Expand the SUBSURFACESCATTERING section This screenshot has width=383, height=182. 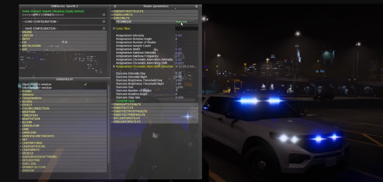[x=21, y=157]
